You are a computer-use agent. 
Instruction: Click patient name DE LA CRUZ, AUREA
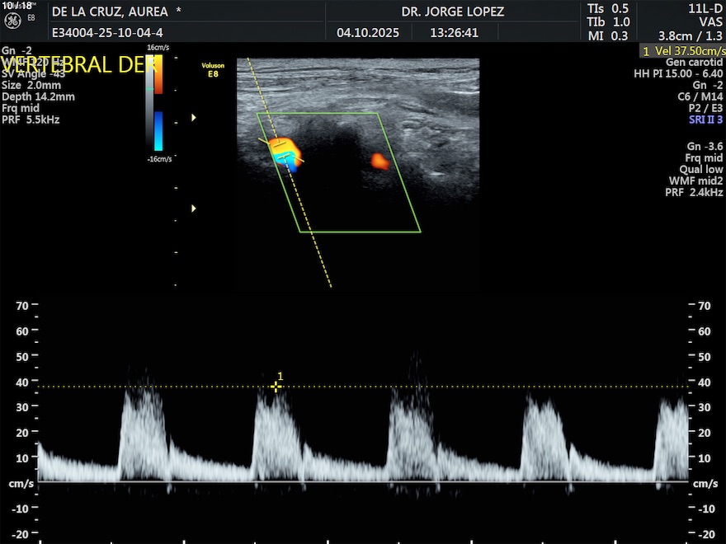[110, 12]
